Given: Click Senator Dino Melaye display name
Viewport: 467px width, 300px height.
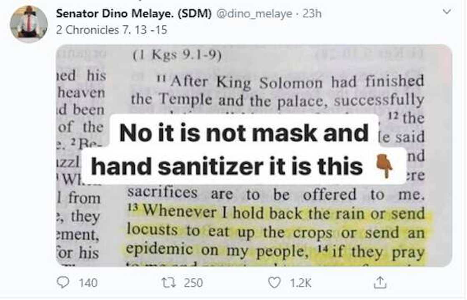Looking at the screenshot, I should coord(133,12).
